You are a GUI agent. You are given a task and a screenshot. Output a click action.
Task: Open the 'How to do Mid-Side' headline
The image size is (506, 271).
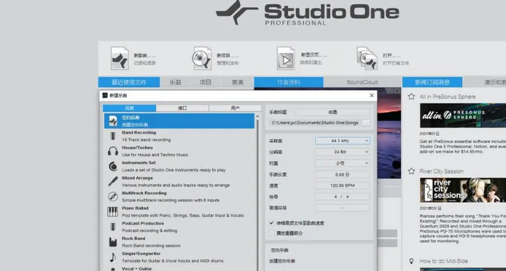443,261
